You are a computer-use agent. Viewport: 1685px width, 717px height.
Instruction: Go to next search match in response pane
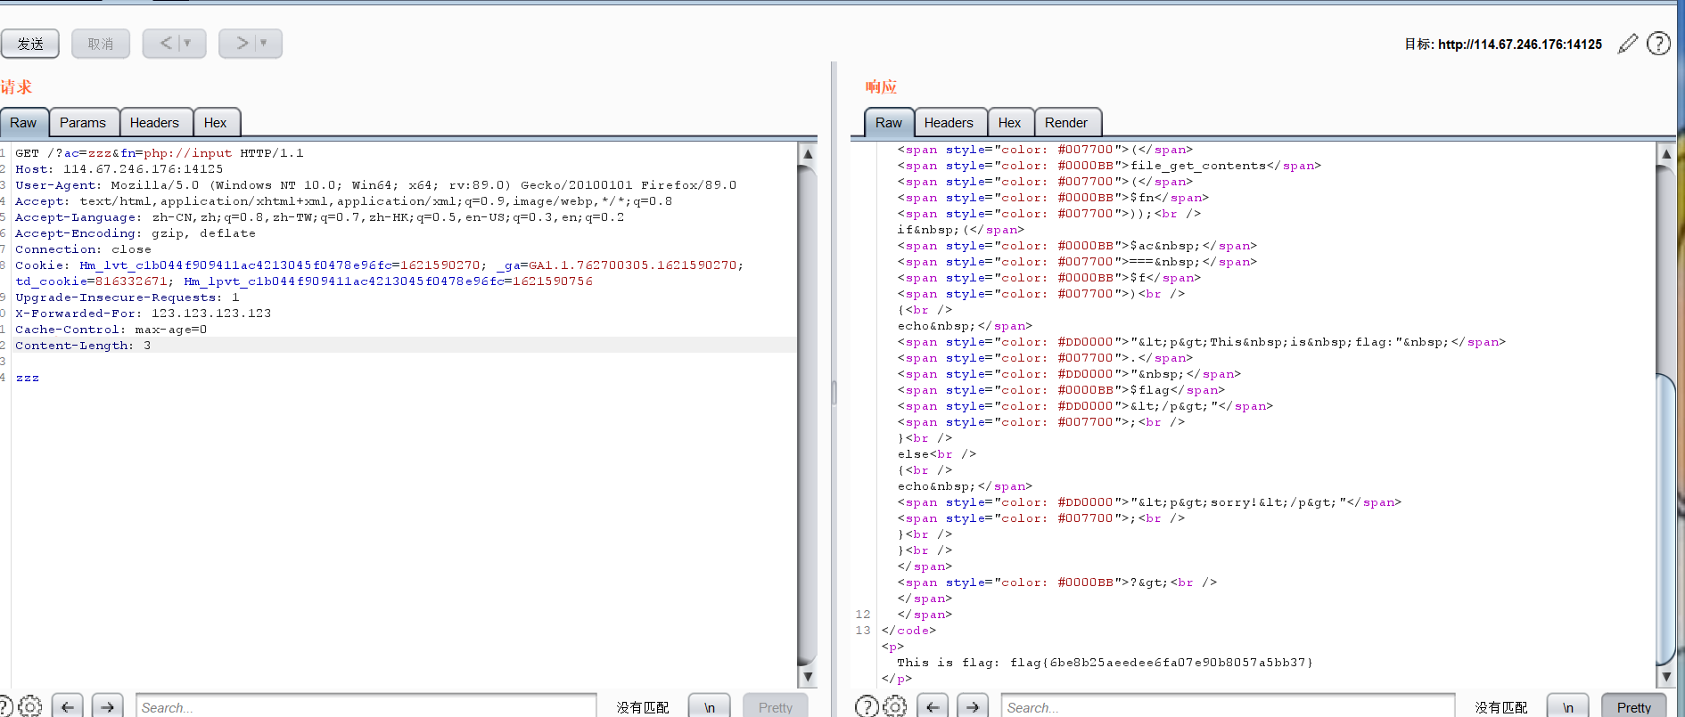[x=973, y=706]
